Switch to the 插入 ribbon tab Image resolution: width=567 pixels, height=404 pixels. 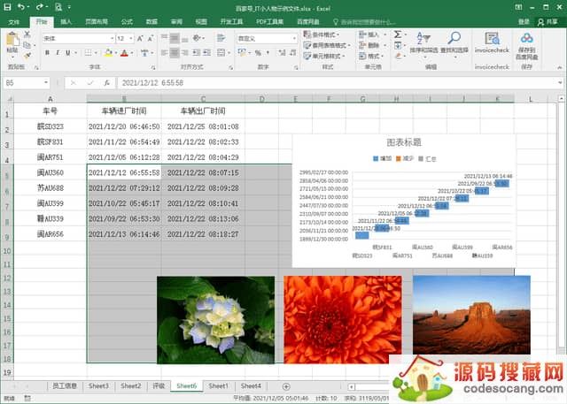coord(66,21)
